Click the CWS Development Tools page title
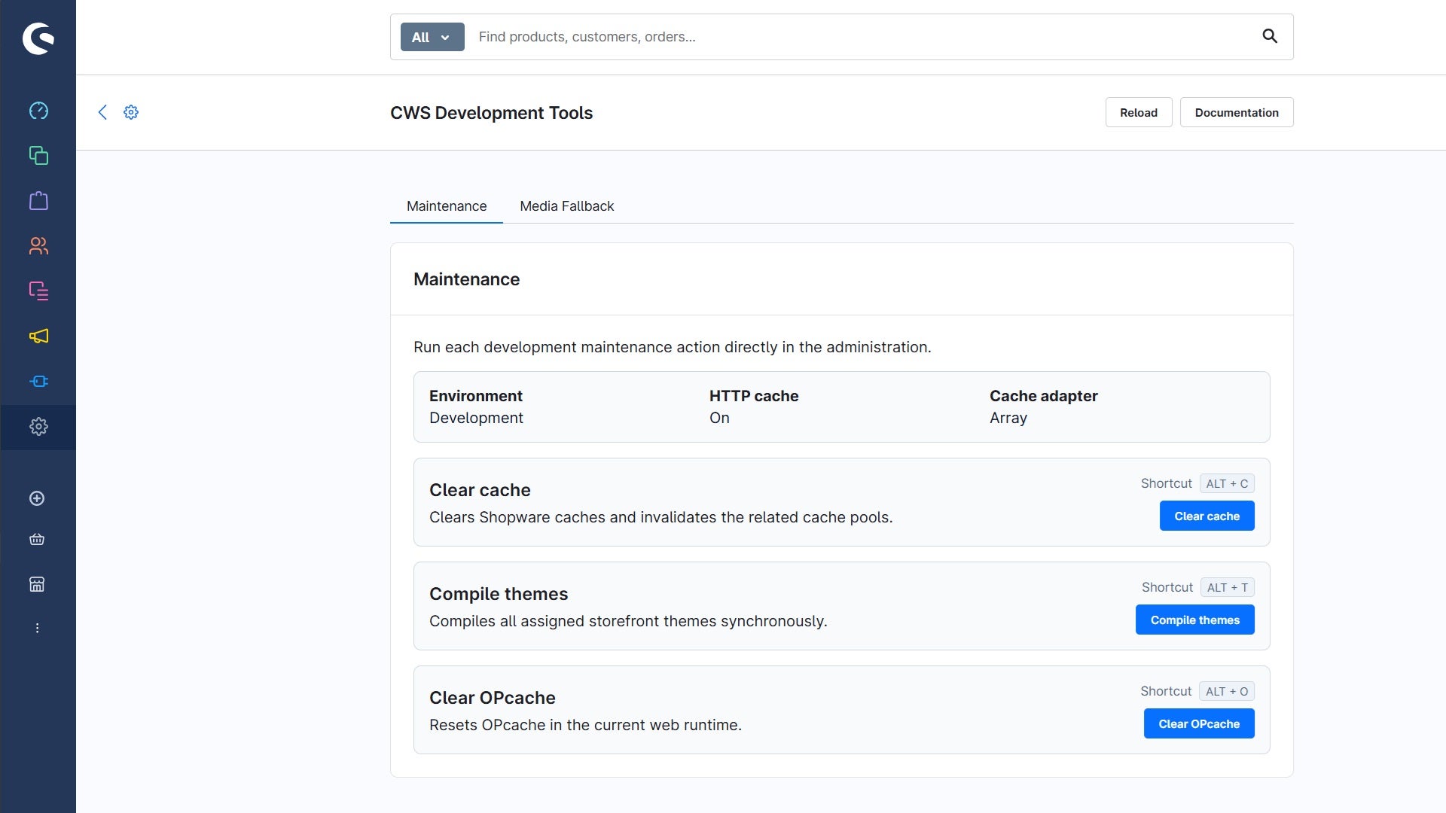The width and height of the screenshot is (1446, 813). (x=491, y=112)
